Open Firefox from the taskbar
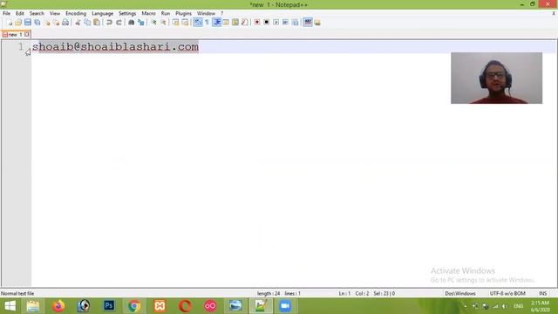558x314 pixels. pos(58,306)
